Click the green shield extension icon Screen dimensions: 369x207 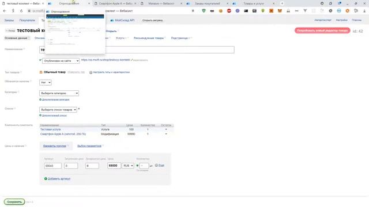[204, 11]
